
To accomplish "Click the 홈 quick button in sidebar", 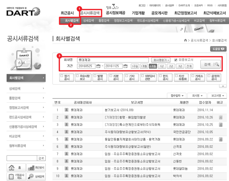I will (16, 168).
